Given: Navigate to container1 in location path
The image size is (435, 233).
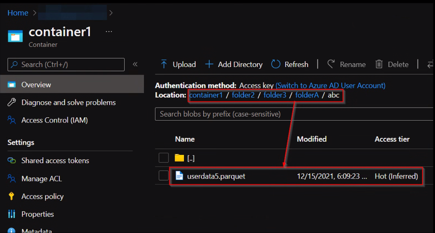Looking at the screenshot, I should tap(206, 95).
